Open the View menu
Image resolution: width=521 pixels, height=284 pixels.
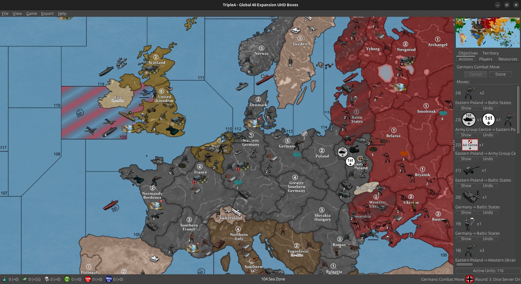tap(17, 14)
